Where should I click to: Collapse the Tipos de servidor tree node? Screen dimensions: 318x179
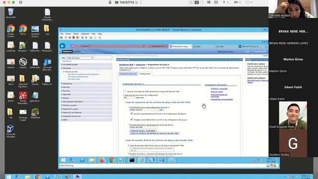64,72
